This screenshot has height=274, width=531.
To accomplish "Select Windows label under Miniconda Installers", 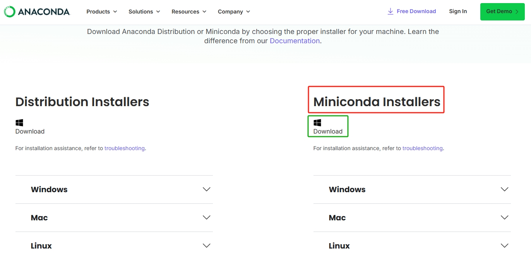I will tap(347, 189).
